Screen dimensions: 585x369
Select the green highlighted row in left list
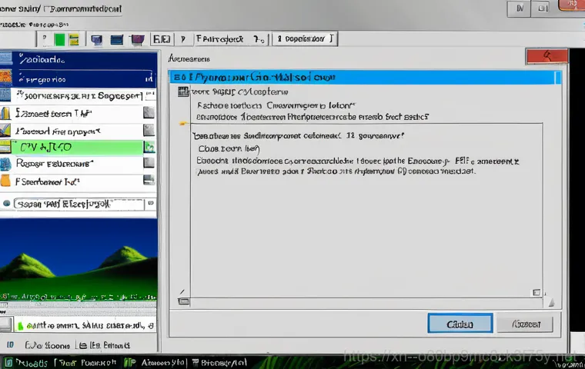tap(77, 146)
